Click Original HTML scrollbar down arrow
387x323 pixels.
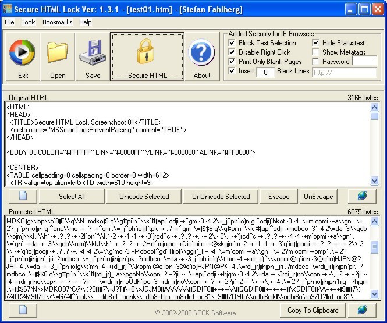click(374, 180)
